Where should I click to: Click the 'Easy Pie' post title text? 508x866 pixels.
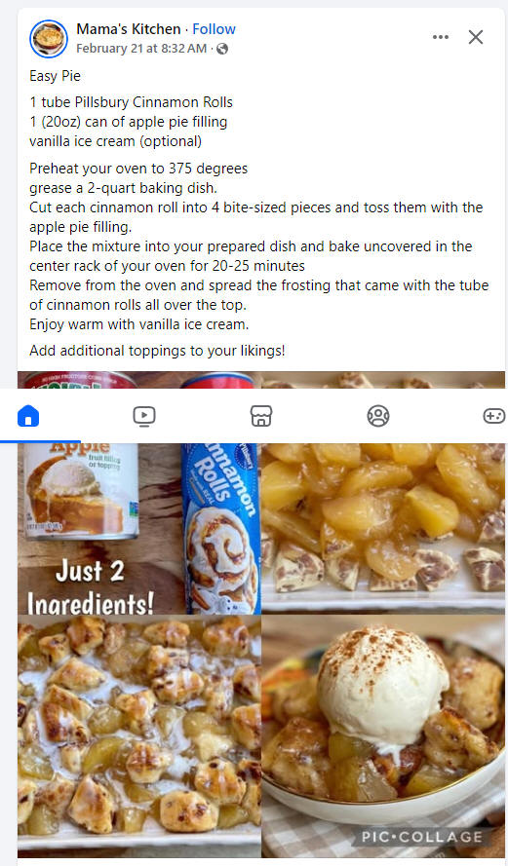point(56,76)
